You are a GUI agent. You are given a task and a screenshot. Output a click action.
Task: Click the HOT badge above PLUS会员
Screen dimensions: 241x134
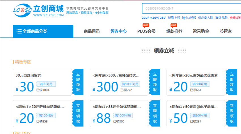146,25
